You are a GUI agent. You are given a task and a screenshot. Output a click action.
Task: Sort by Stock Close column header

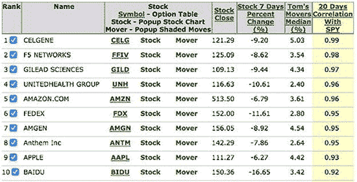224,14
